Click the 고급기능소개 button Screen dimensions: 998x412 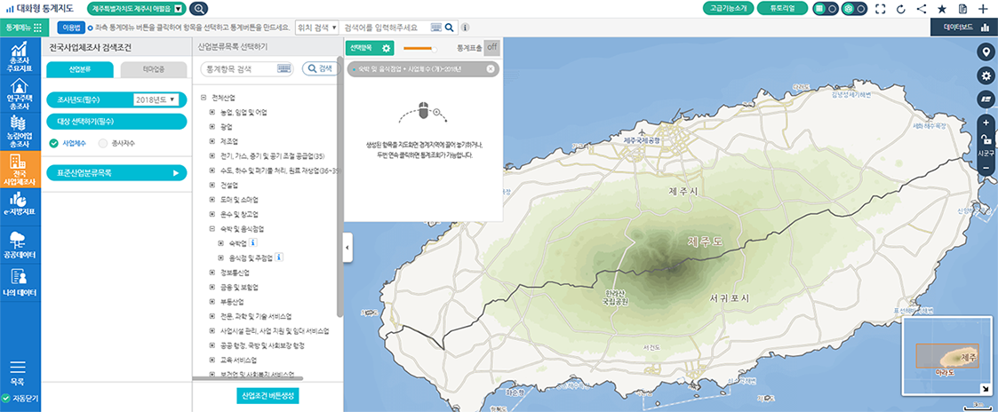pyautogui.click(x=728, y=9)
